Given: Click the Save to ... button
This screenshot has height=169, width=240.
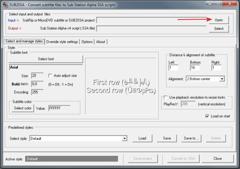Looking at the screenshot, I should (x=191, y=138).
